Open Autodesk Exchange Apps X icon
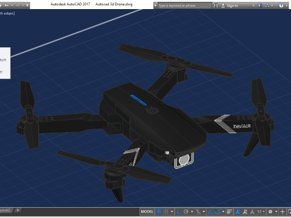291x218 pixels. (260, 5)
